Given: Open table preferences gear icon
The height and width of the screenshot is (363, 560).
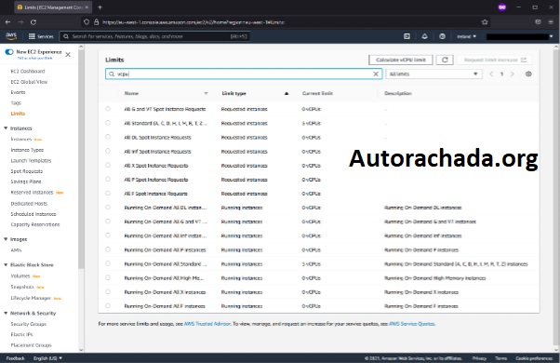Looking at the screenshot, I should (528, 74).
